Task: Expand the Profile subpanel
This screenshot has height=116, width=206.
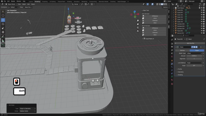Action: (x=179, y=69)
